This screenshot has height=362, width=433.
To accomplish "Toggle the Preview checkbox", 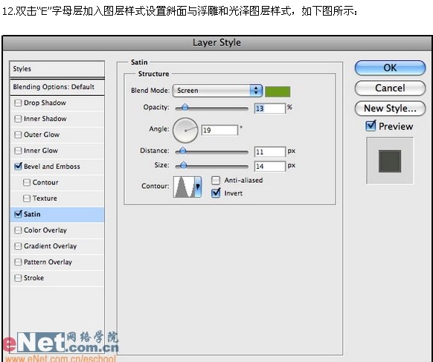I will [371, 126].
